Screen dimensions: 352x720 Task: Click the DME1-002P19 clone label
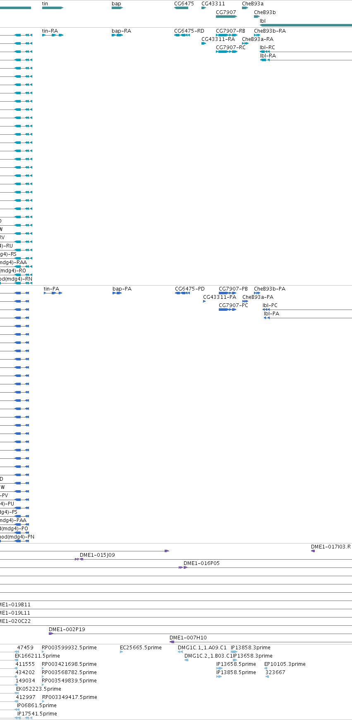(x=67, y=629)
